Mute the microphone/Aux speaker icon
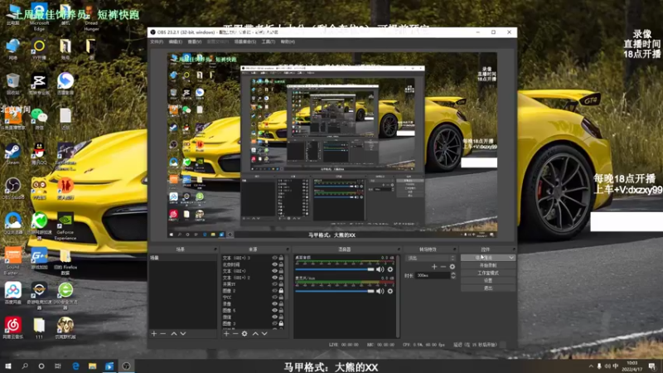Image resolution: width=663 pixels, height=373 pixels. pos(380,291)
